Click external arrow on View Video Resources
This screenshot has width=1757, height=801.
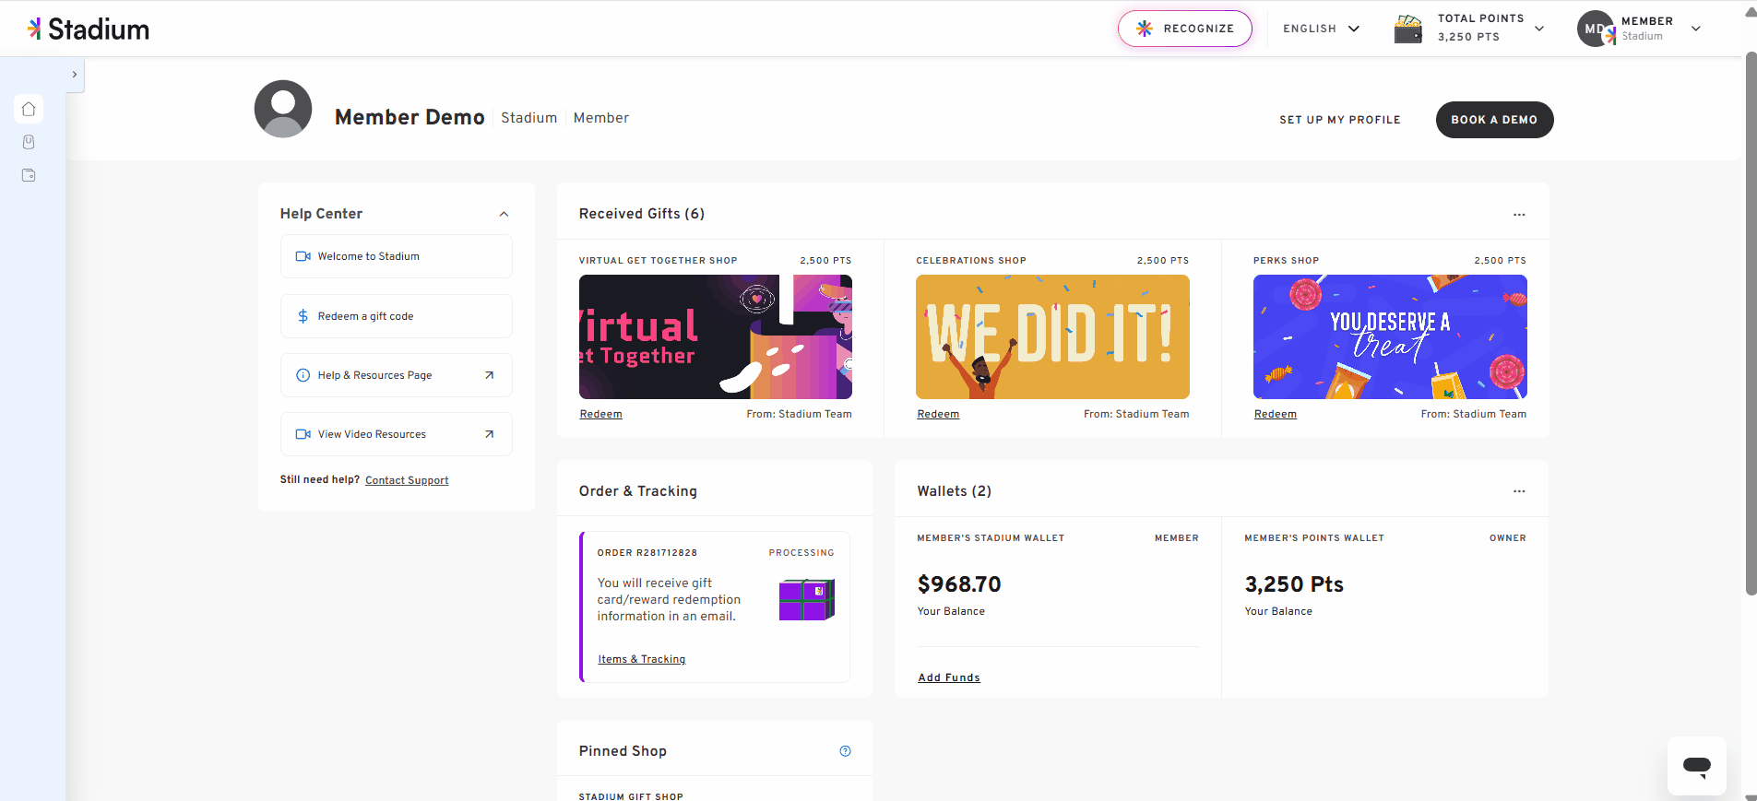pos(490,434)
